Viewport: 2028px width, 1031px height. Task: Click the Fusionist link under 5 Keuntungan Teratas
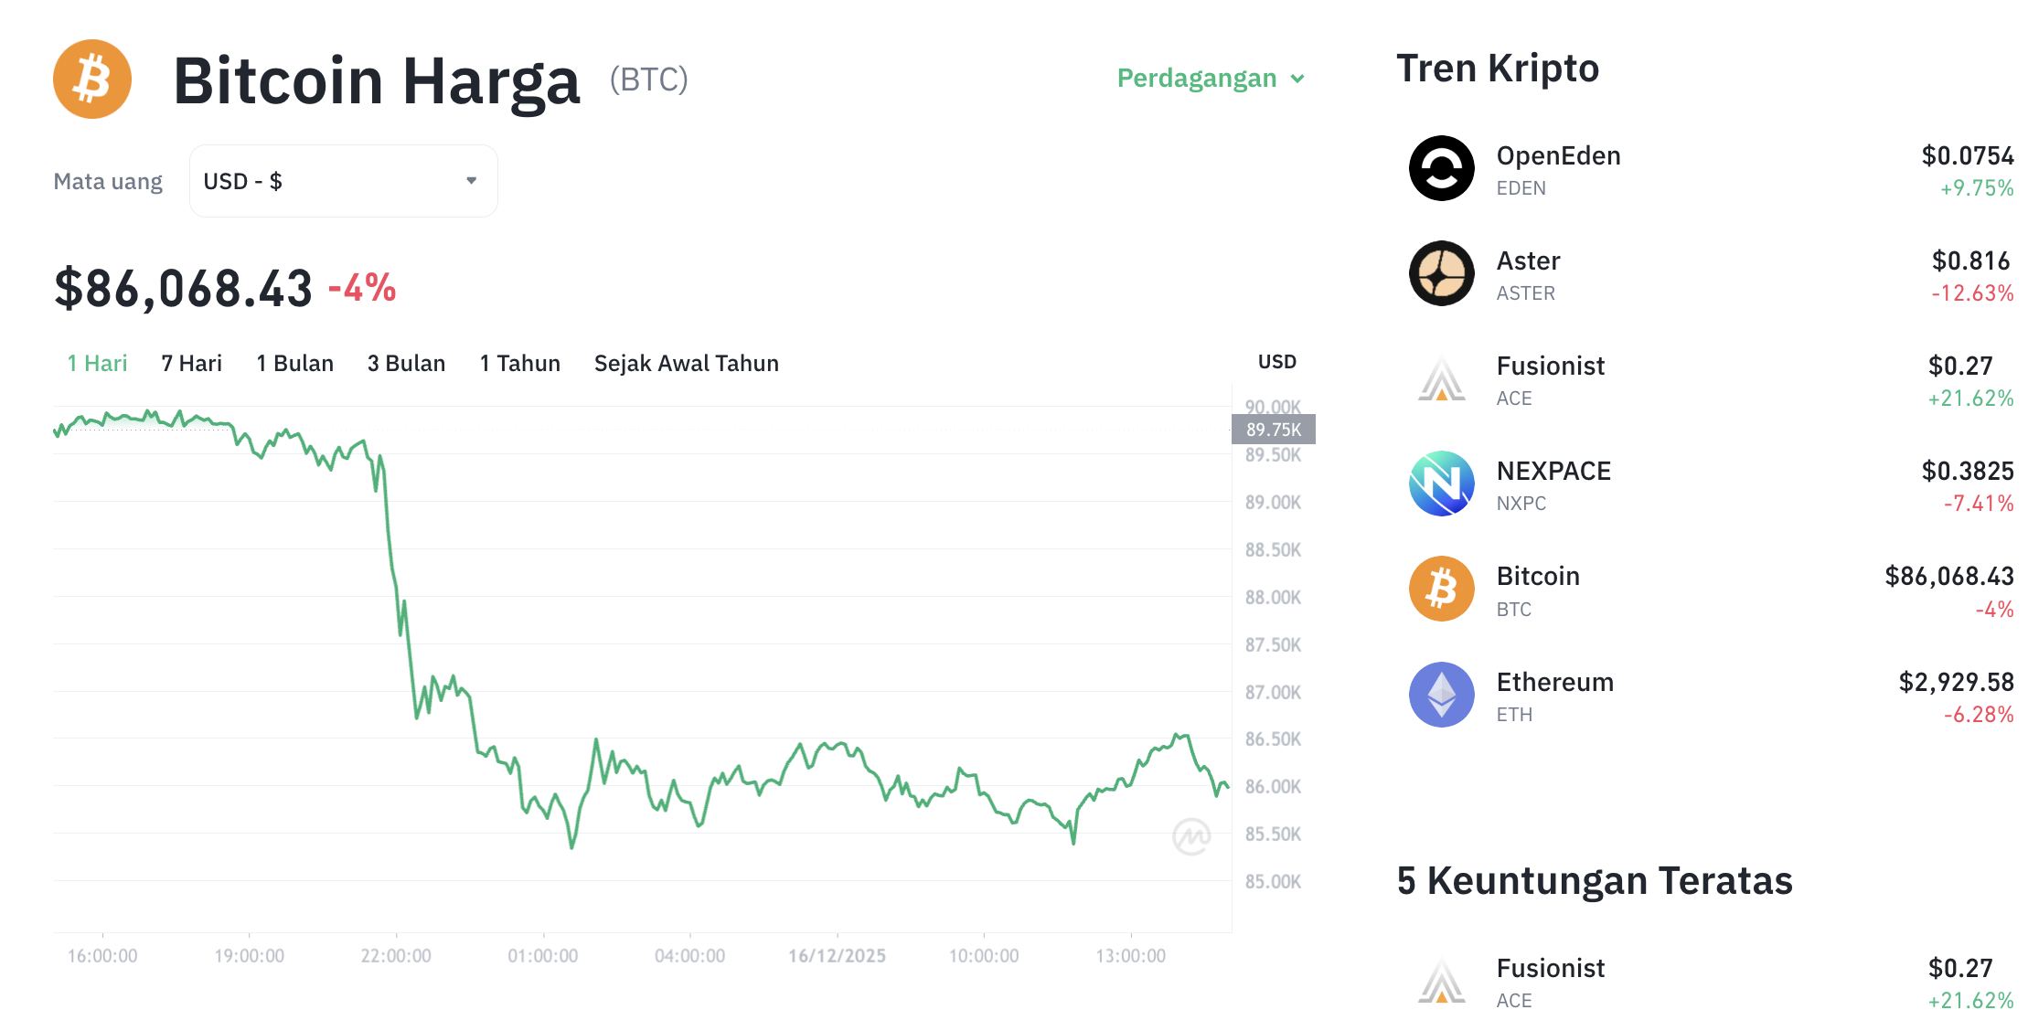tap(1550, 968)
